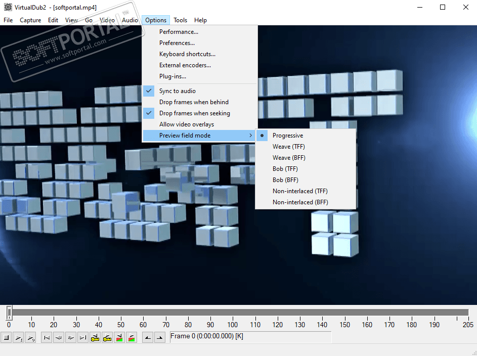Viewport: 477px width, 356px height.
Task: Open Preferences... dialog
Action: pyautogui.click(x=200, y=43)
